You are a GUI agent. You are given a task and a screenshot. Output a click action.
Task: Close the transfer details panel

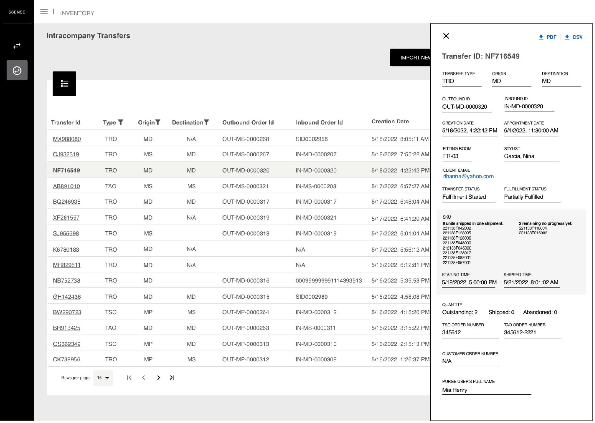446,36
